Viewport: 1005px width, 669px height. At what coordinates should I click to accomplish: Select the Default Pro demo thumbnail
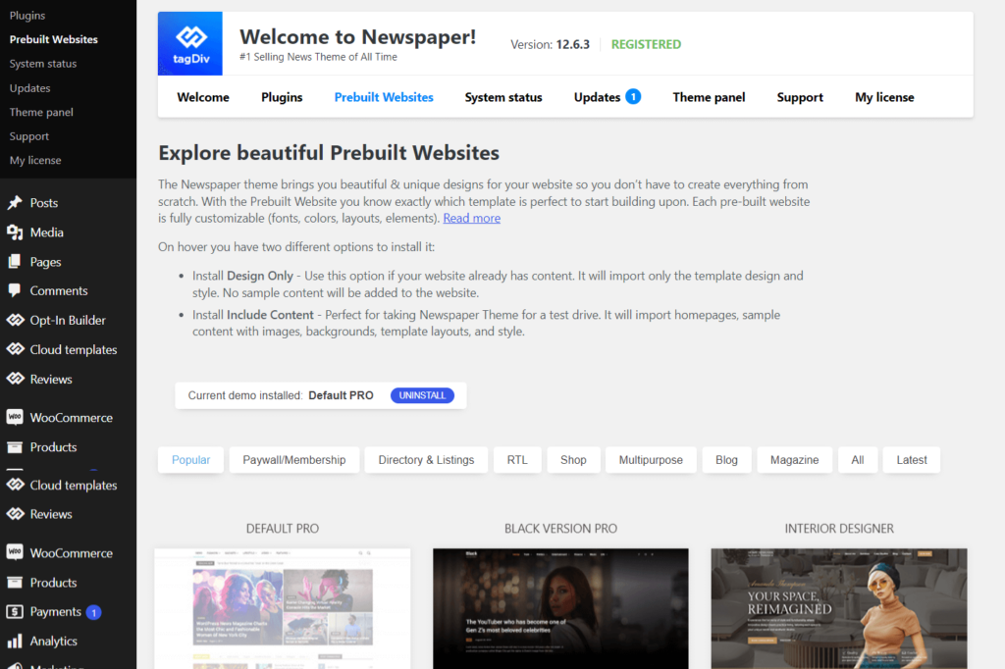pyautogui.click(x=283, y=609)
